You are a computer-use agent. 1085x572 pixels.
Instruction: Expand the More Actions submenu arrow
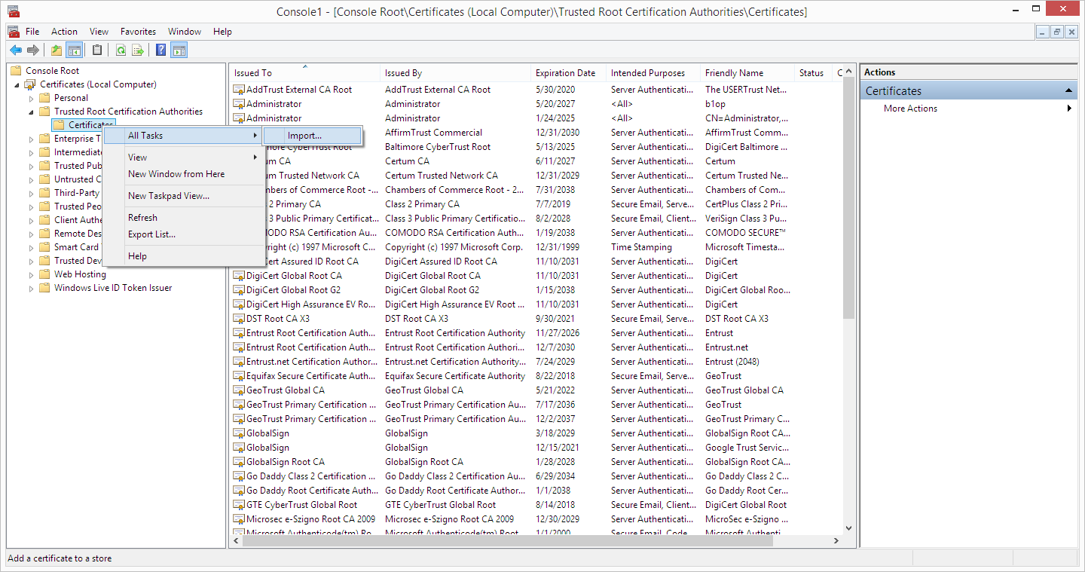(x=1069, y=109)
